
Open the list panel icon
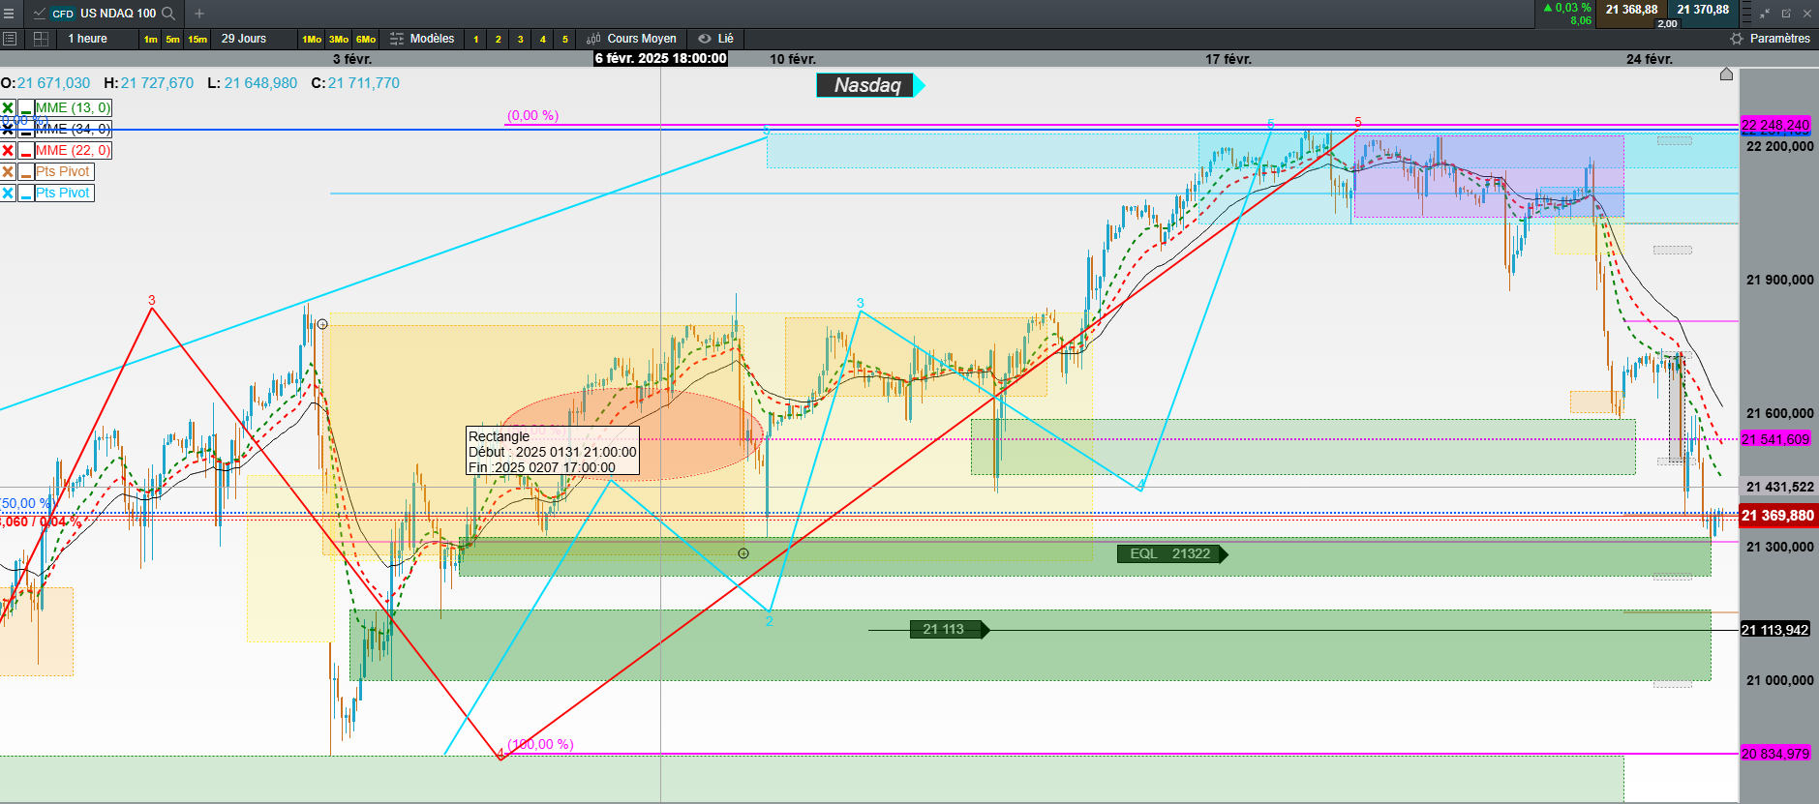[x=10, y=39]
